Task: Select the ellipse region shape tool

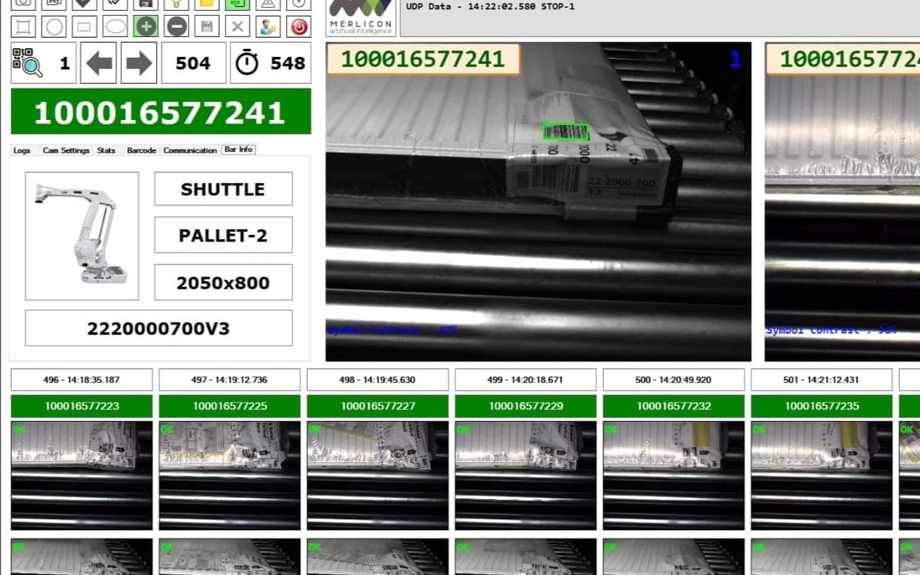Action: (x=115, y=27)
